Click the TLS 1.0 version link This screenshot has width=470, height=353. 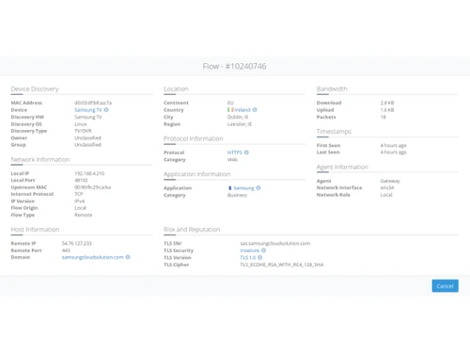(248, 258)
